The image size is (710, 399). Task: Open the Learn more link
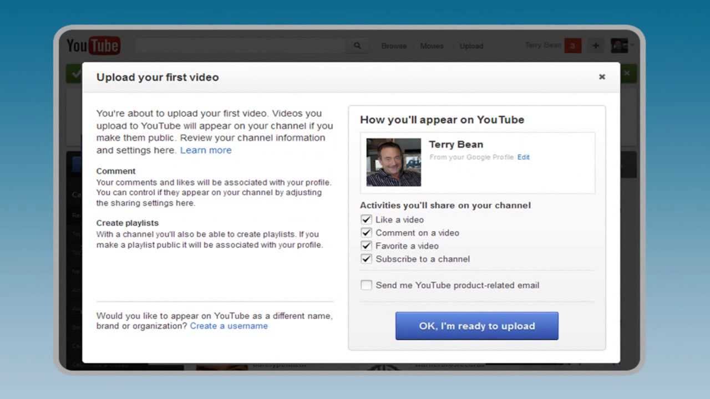[206, 150]
